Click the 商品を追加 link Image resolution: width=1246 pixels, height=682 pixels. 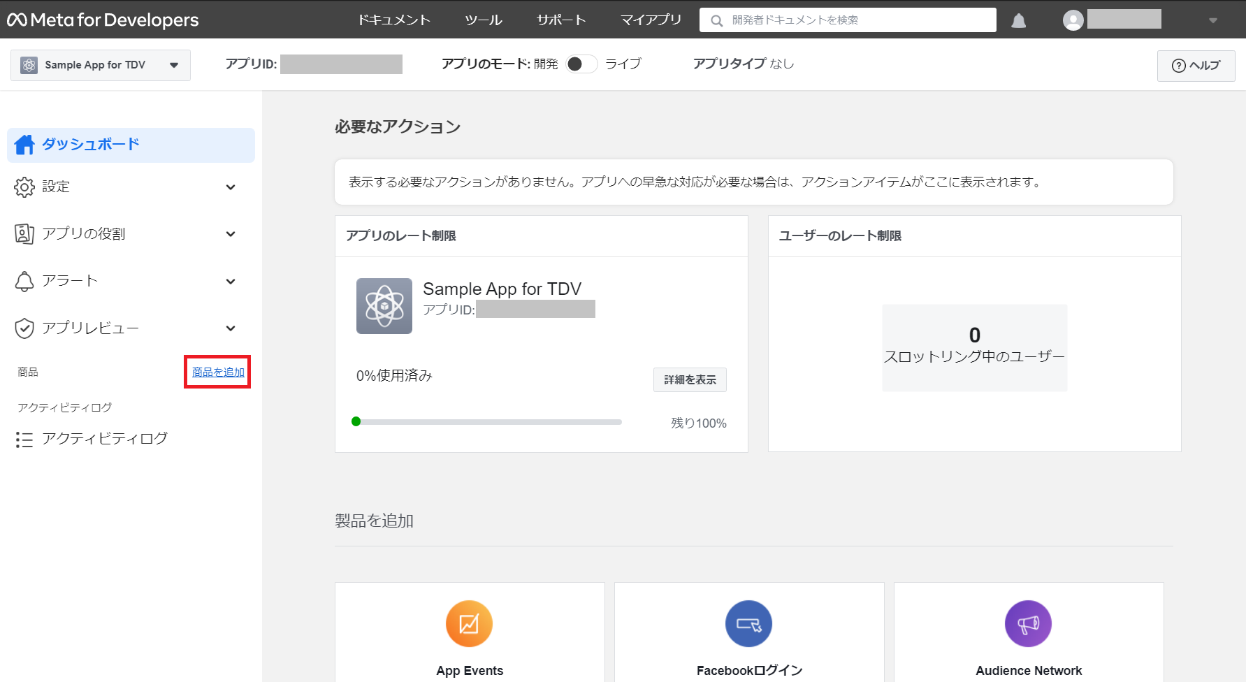[x=218, y=372]
